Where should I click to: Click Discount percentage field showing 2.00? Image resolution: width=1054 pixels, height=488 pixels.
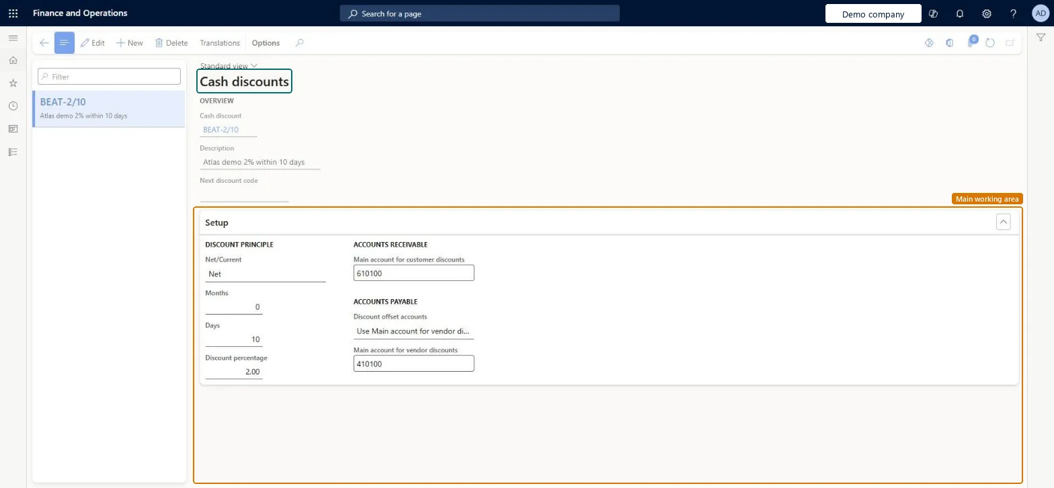tap(234, 372)
